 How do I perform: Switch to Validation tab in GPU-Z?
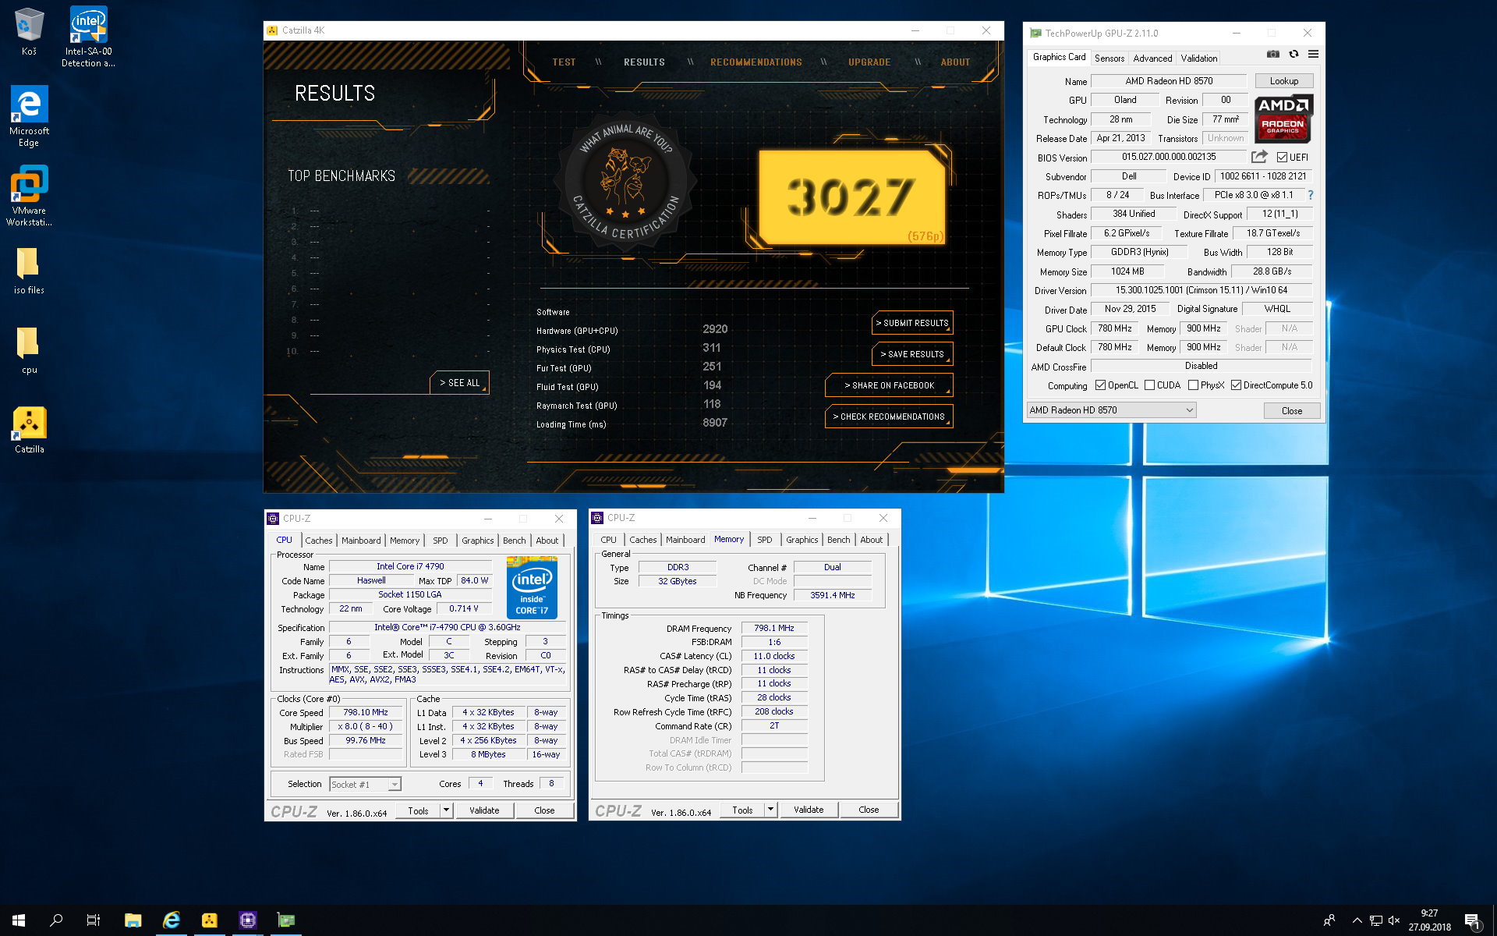(x=1198, y=58)
